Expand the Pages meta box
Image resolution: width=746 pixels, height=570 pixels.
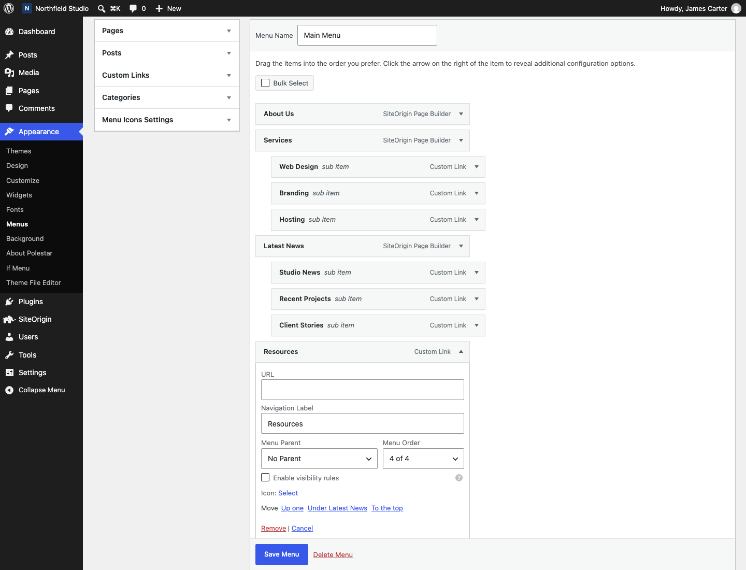(229, 31)
